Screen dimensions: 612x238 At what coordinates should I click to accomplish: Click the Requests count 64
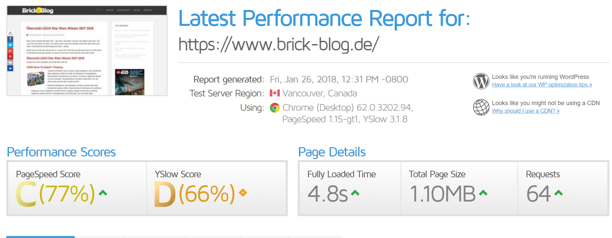coord(539,194)
